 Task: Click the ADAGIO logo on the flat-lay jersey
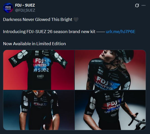40,76
